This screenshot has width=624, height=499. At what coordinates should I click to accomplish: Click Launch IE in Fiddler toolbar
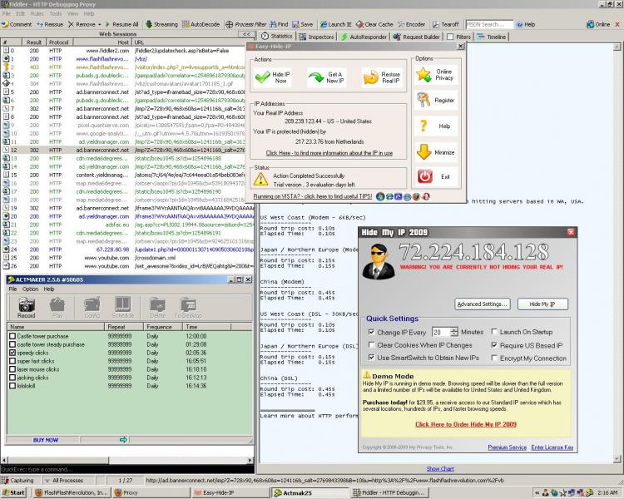(336, 24)
